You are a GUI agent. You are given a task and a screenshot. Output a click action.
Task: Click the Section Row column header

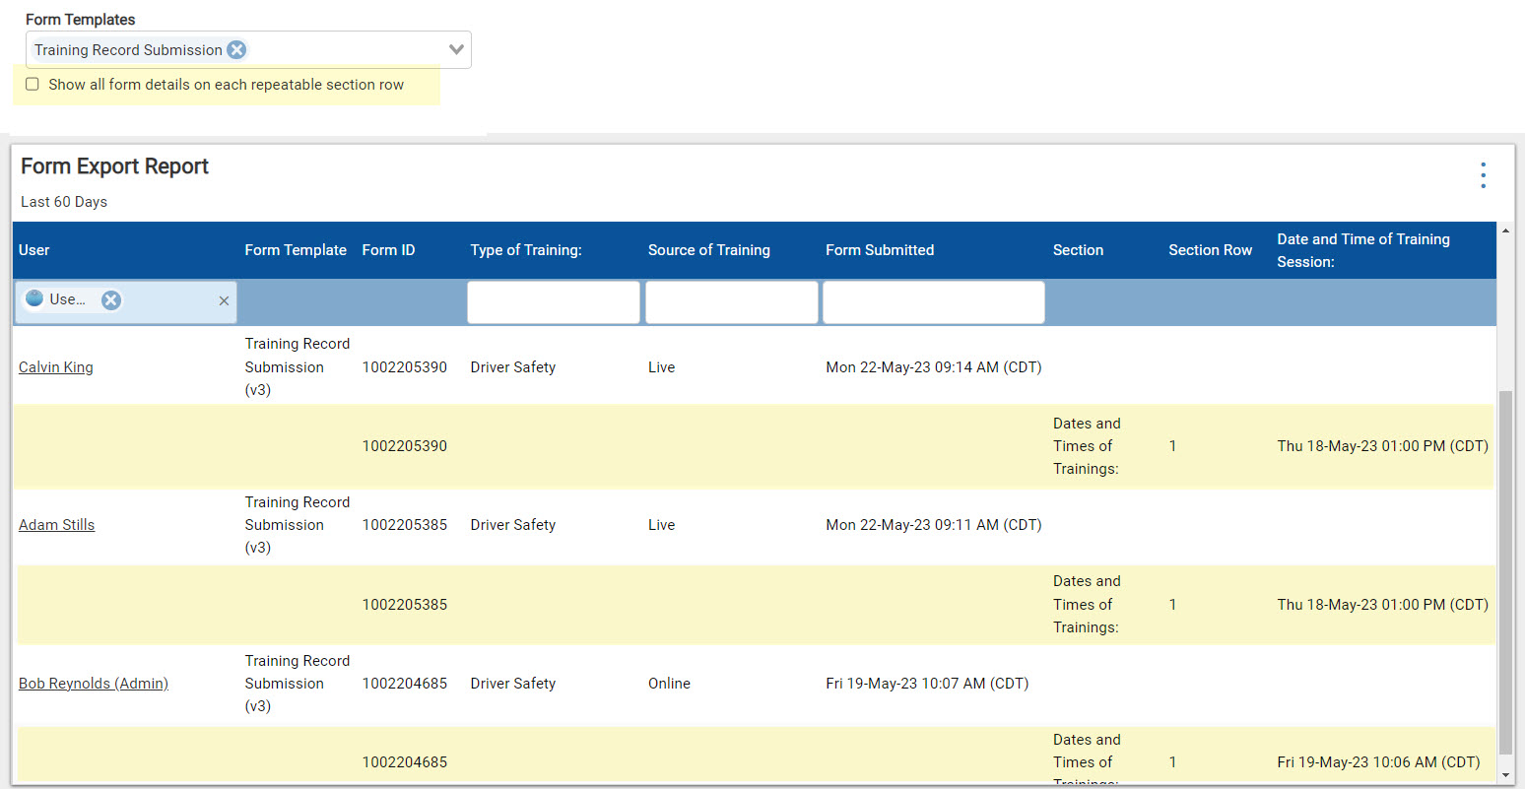(1210, 250)
